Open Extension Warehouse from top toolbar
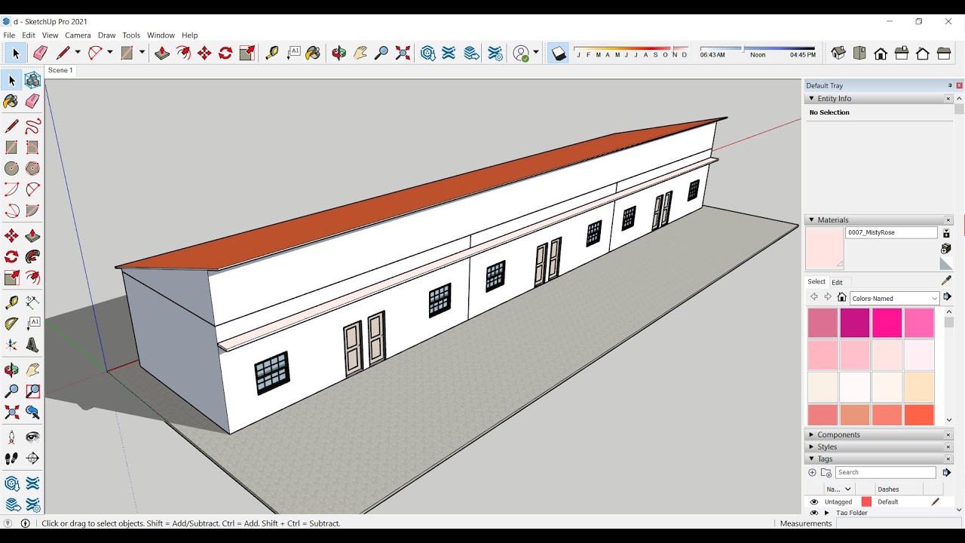965x543 pixels. click(449, 53)
